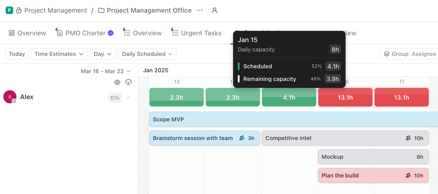Screen dimensions: 438x194
Task: Click the collapse-all icon beside the eye
Action: [128, 82]
